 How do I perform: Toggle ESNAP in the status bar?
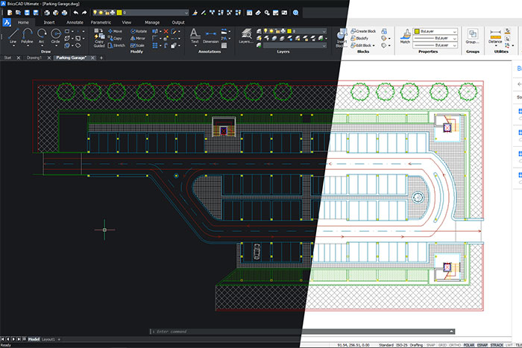click(x=482, y=345)
